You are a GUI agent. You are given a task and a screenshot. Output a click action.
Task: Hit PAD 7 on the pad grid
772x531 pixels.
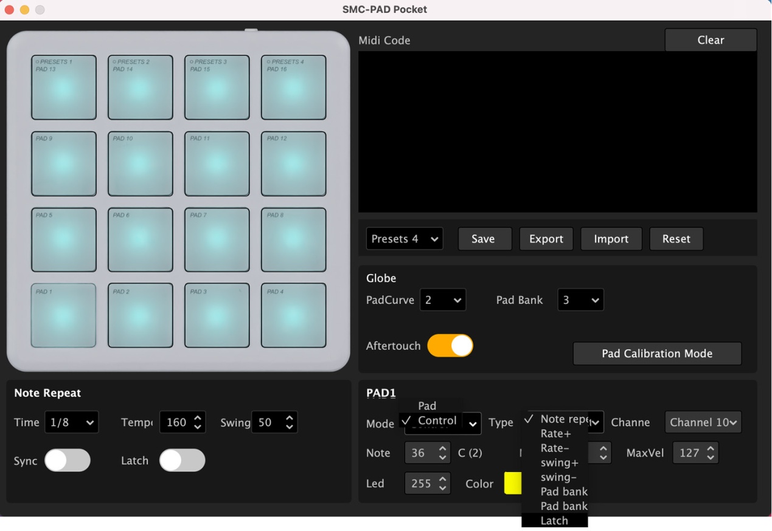pos(217,239)
